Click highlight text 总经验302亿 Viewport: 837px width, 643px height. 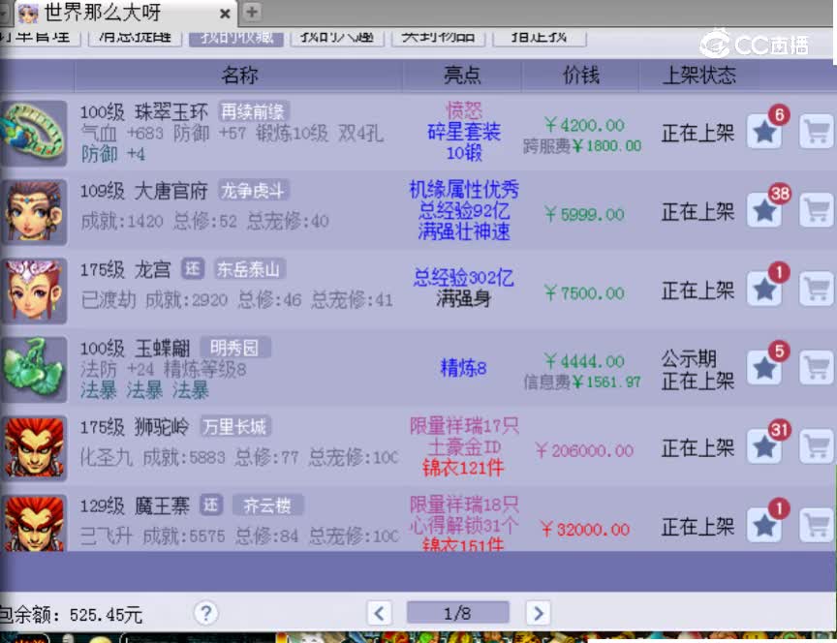[463, 278]
